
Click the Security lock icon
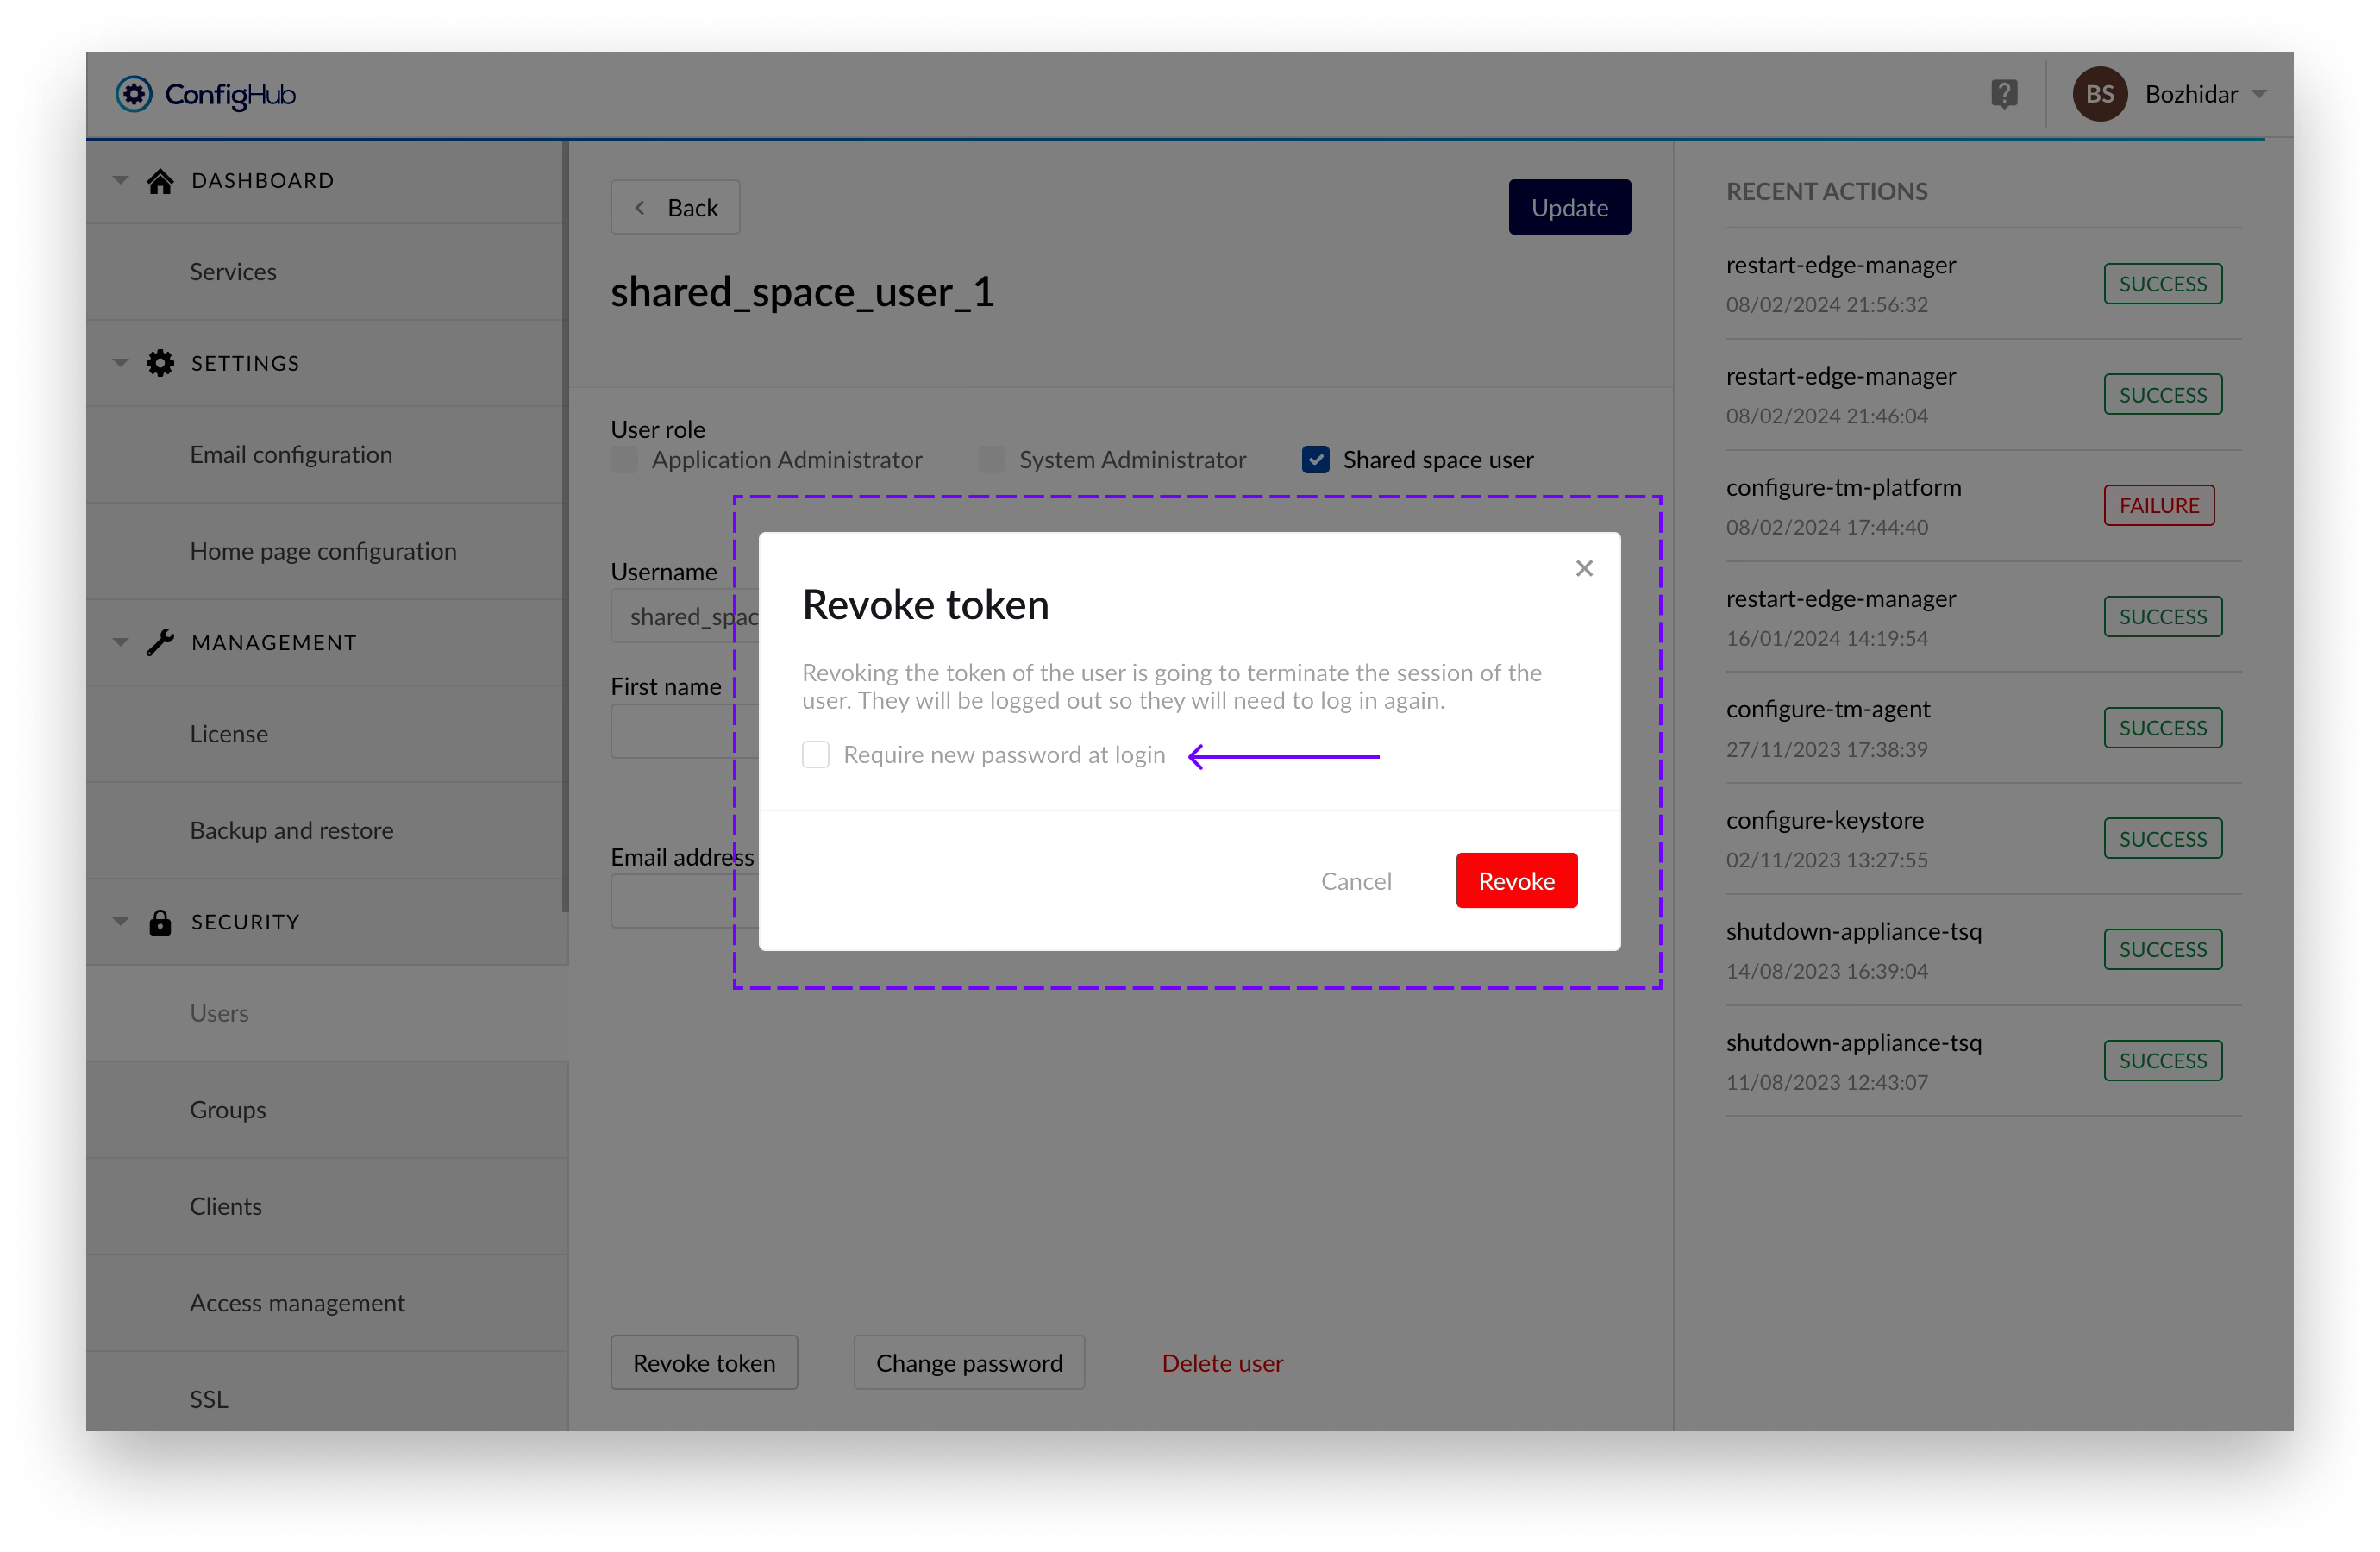point(160,922)
